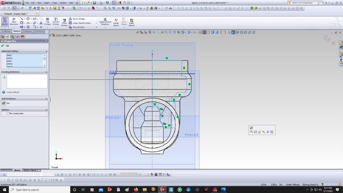This screenshot has width=343, height=193.
Task: Open the Linear Sketch Pattern dropdown arrow
Action: click(96, 23)
